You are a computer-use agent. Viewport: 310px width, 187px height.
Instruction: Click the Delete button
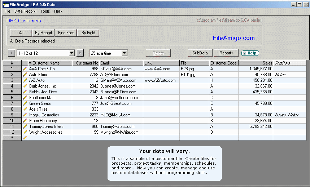click(x=158, y=53)
